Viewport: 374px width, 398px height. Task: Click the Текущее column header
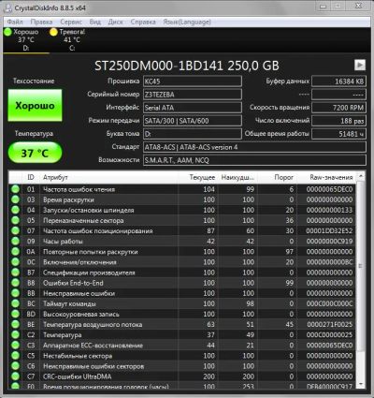click(198, 177)
